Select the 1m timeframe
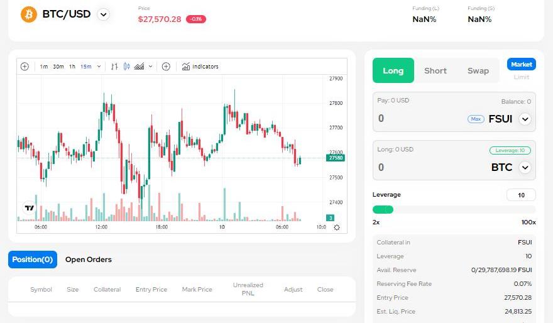 [44, 67]
